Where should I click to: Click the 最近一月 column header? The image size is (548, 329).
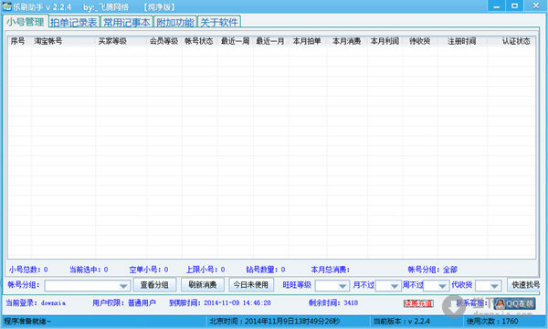(x=270, y=41)
